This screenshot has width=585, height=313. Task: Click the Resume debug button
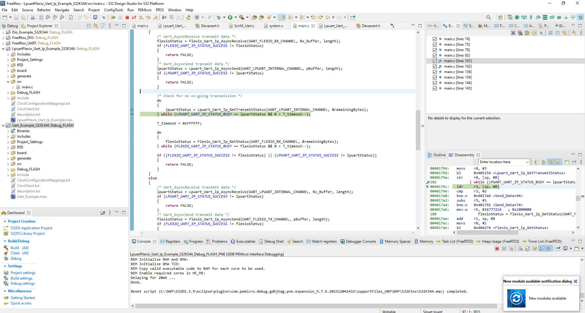pos(113,18)
